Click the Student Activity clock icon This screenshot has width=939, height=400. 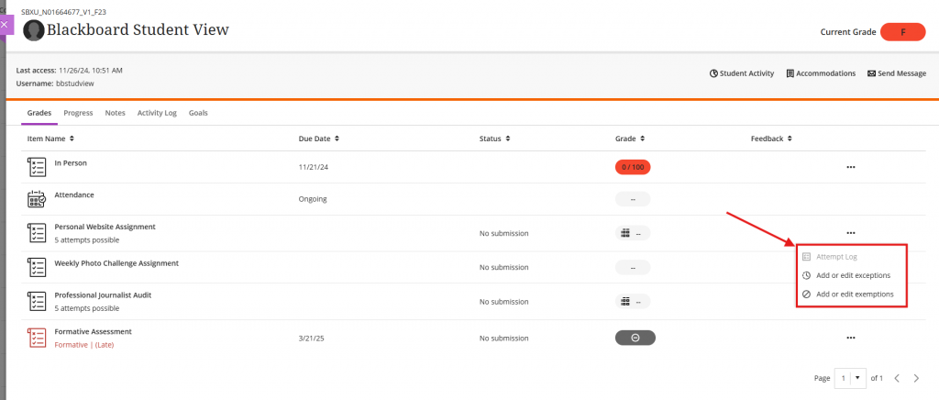point(713,73)
